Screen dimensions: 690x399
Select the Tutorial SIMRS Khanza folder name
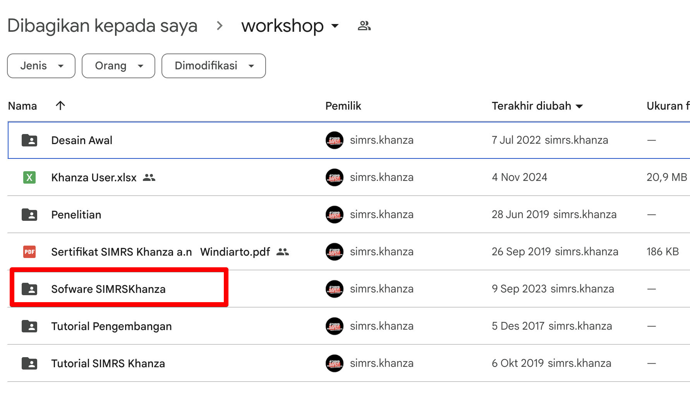pyautogui.click(x=108, y=363)
